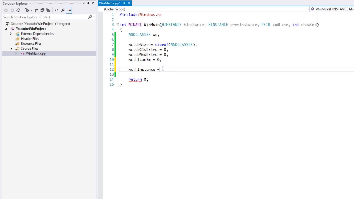Screen dimensions: 354x199
Task: Click the External Dependencies folder icon
Action: (17, 34)
